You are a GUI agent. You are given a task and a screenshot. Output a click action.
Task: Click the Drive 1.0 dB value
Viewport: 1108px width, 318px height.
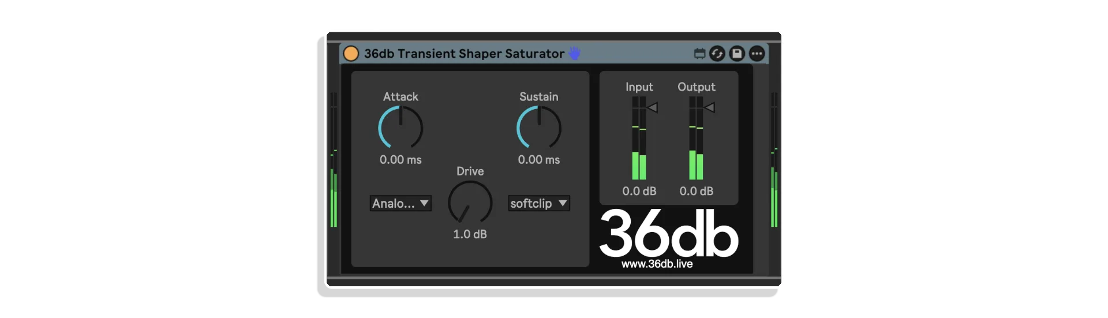point(470,234)
